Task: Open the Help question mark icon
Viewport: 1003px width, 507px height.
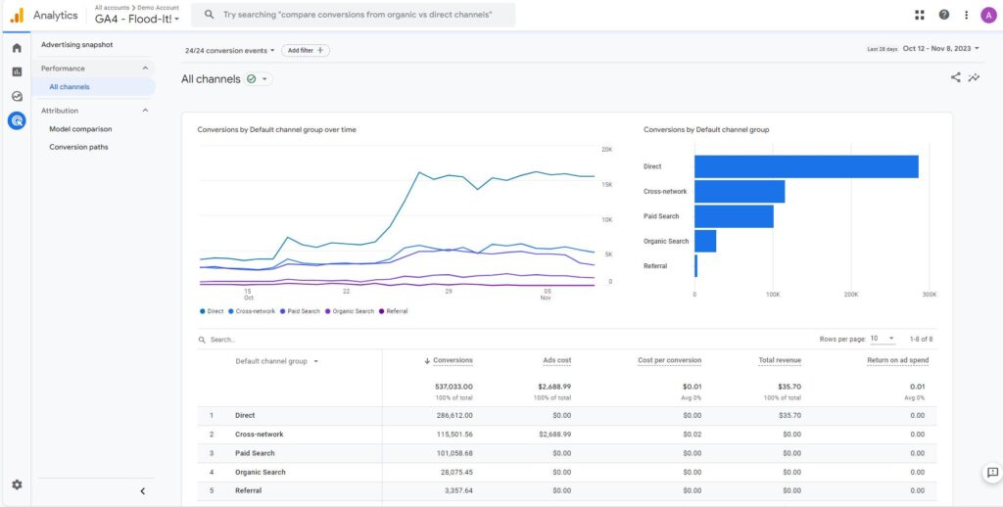Action: (x=944, y=15)
